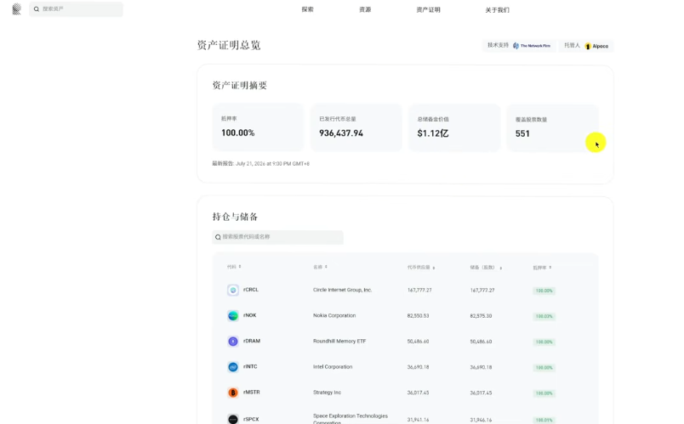Click the Alpaca custodian logo

tap(596, 46)
